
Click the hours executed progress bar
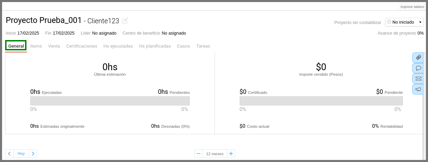pyautogui.click(x=110, y=101)
